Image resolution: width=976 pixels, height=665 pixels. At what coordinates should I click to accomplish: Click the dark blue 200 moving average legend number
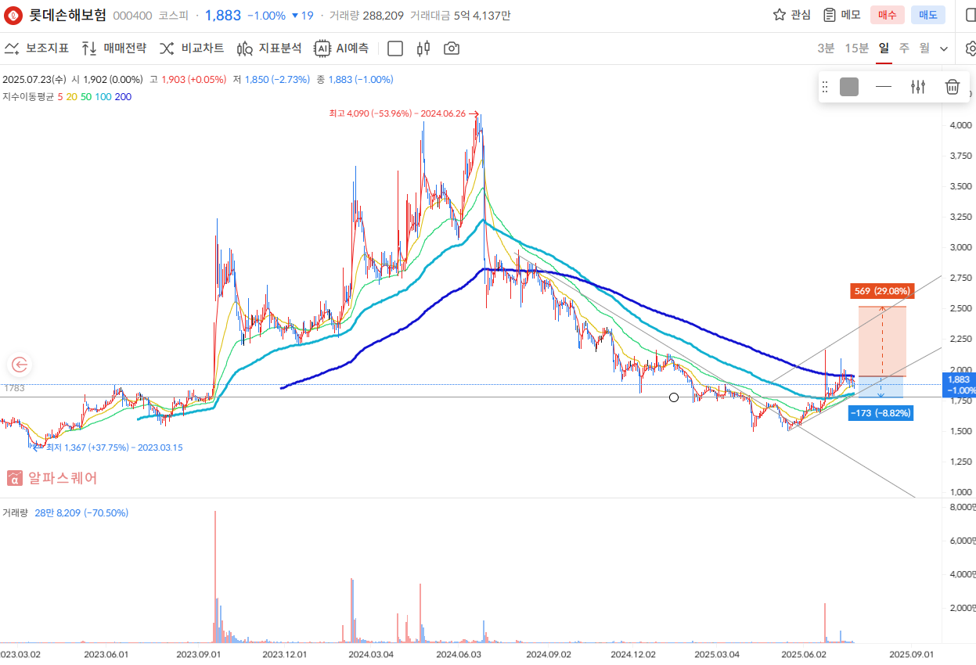point(123,97)
